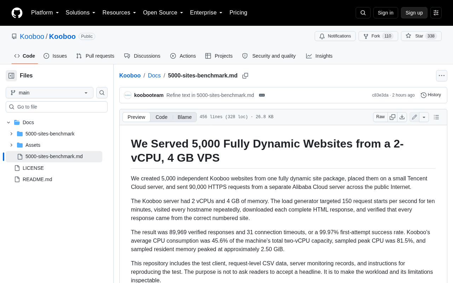Open the search magnifier in the header
Screen dimensions: 453x283
pyautogui.click(x=363, y=13)
